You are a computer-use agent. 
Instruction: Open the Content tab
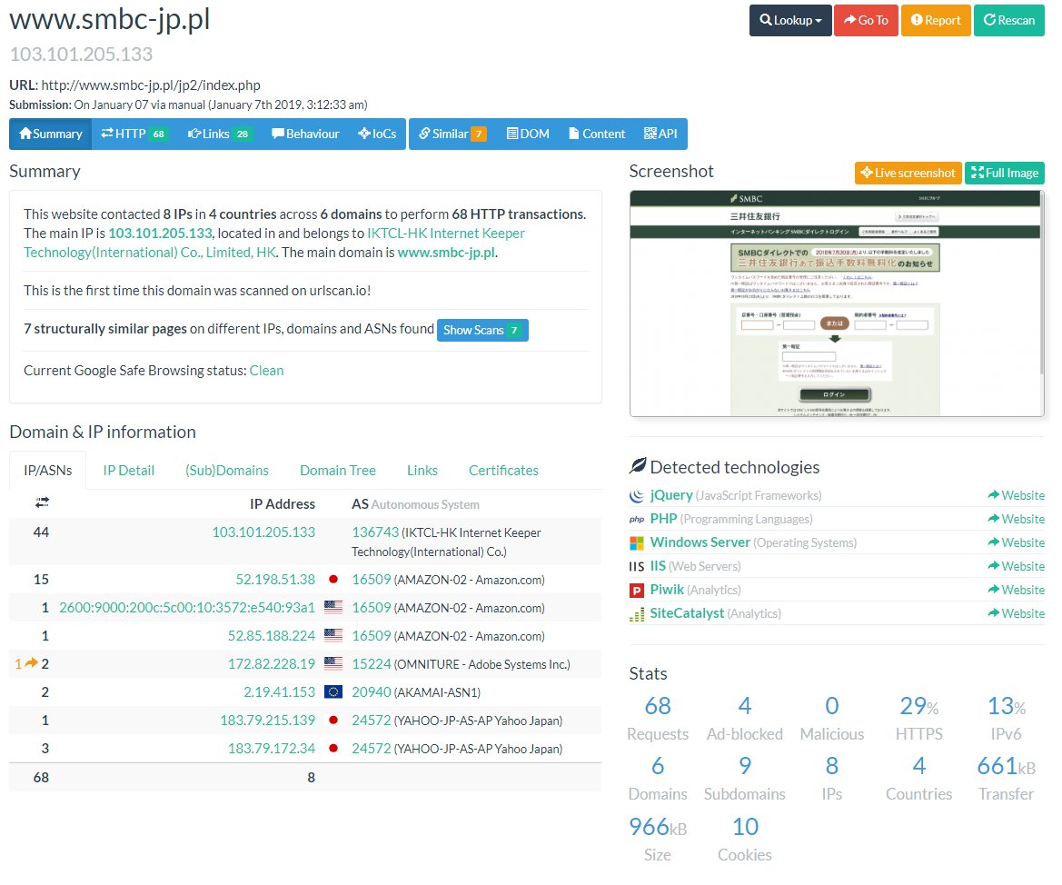tap(597, 134)
